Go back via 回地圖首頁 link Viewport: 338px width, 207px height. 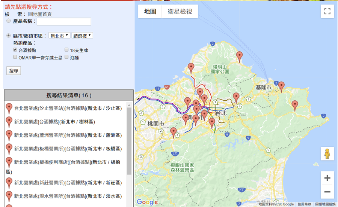[40, 14]
